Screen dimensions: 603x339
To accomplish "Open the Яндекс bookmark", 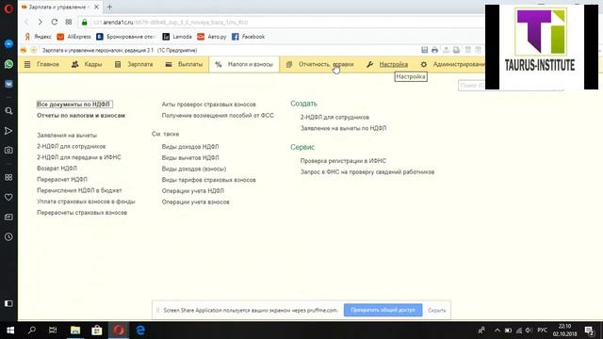I will (38, 37).
